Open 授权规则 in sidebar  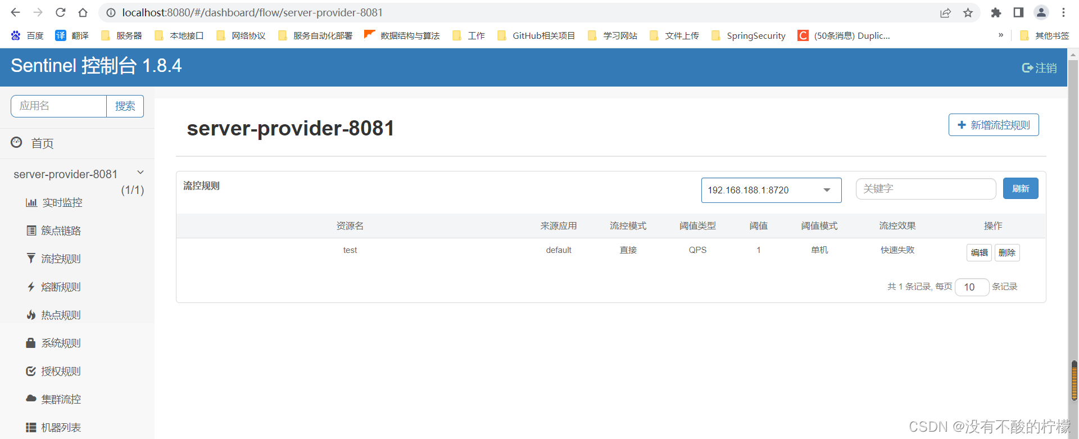click(61, 371)
